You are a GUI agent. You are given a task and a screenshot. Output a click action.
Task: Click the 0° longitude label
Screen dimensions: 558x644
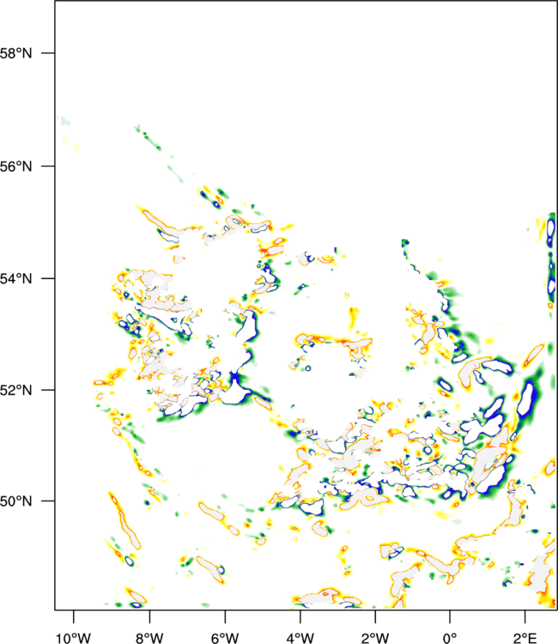(450, 638)
